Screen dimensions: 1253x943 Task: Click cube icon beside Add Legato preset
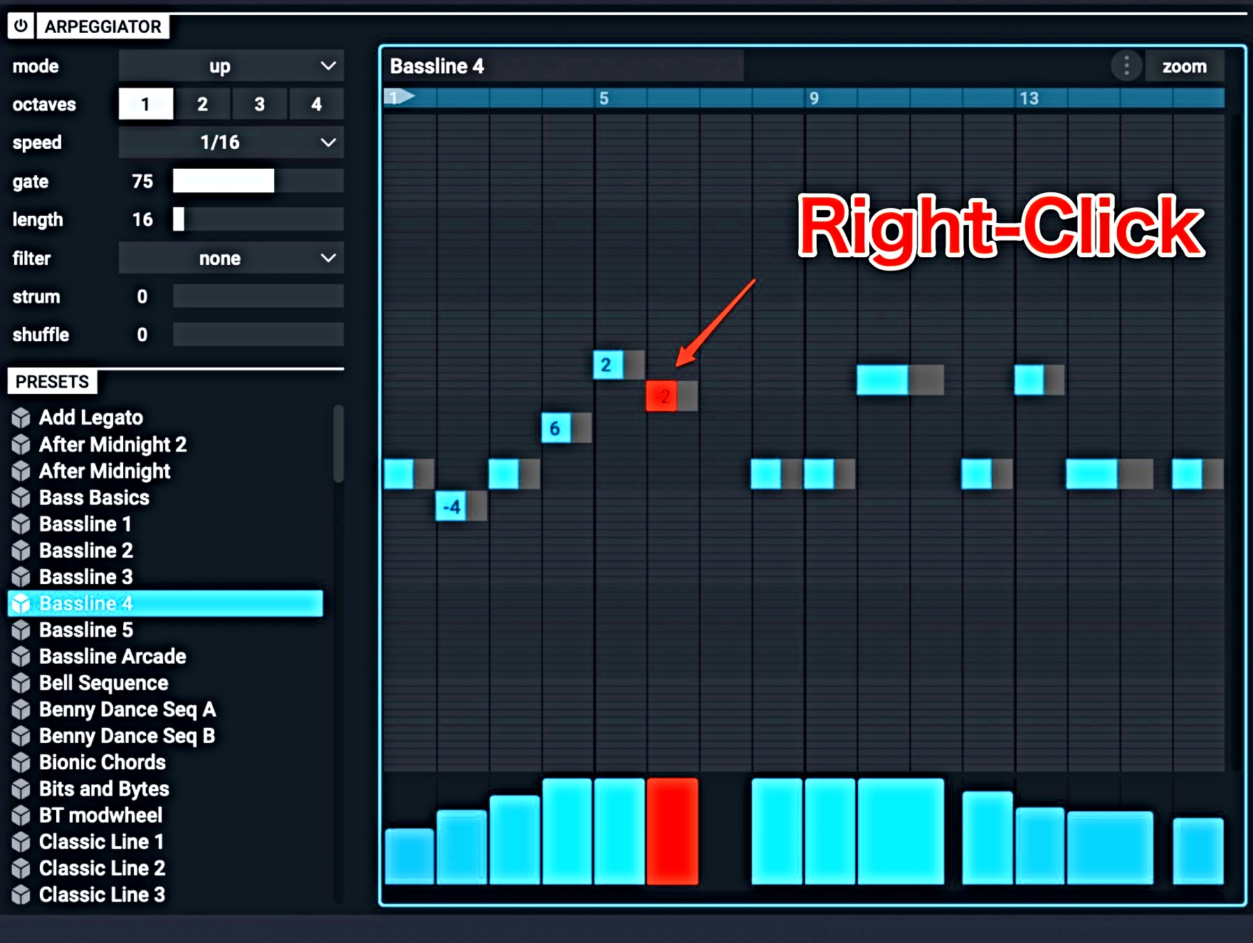(x=21, y=417)
